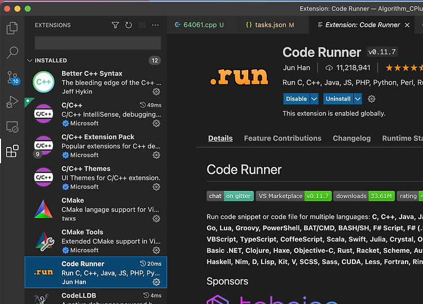The height and width of the screenshot is (304, 423).
Task: Click the version label v0.11.7
Action: click(x=382, y=52)
